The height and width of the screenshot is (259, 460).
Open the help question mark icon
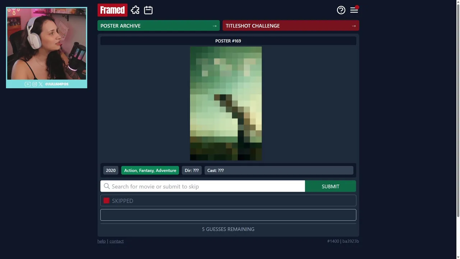[341, 10]
